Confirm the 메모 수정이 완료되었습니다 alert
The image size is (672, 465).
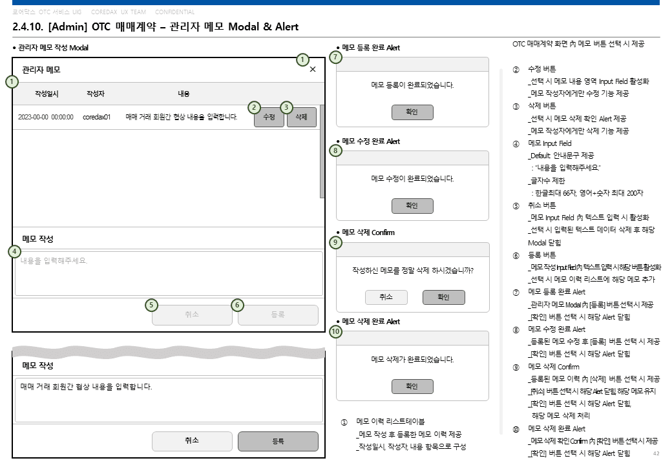click(412, 206)
